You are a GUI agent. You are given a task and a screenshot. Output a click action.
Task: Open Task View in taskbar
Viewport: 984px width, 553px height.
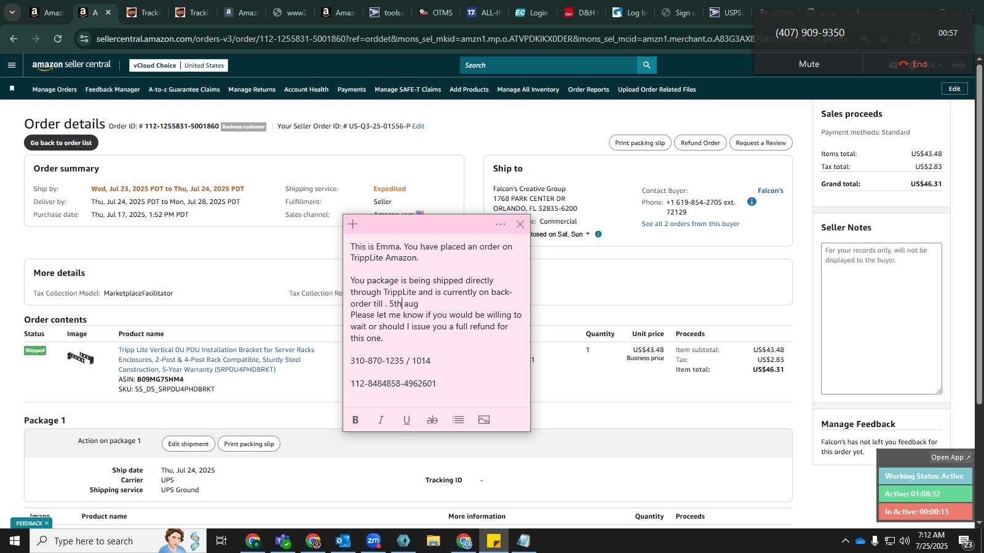221,541
